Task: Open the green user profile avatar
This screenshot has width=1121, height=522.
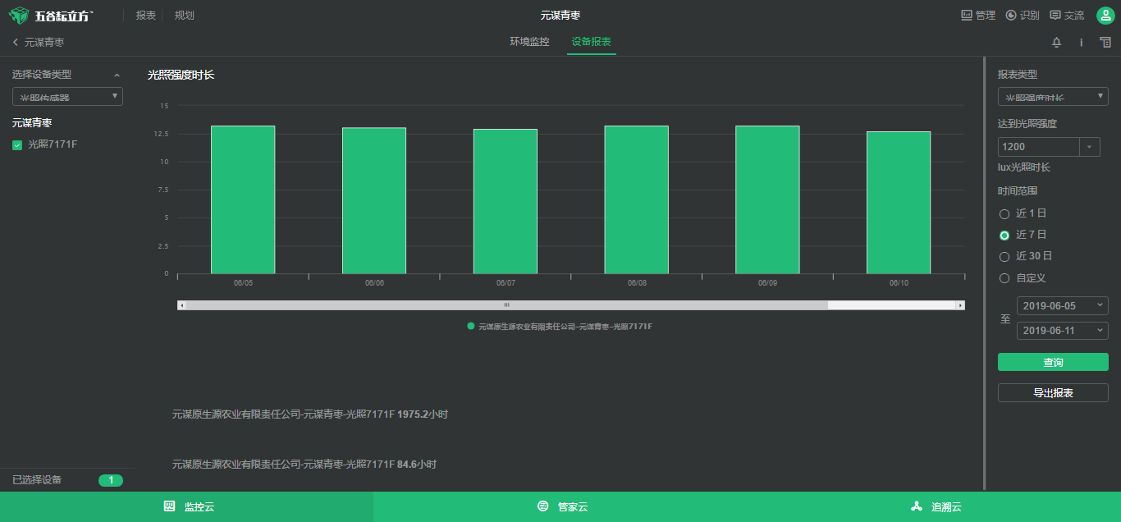Action: click(x=1105, y=16)
